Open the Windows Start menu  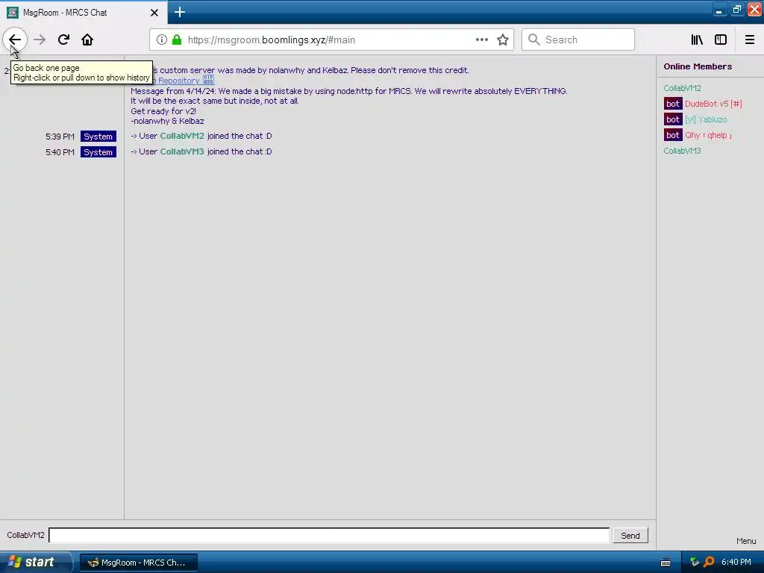[35, 562]
